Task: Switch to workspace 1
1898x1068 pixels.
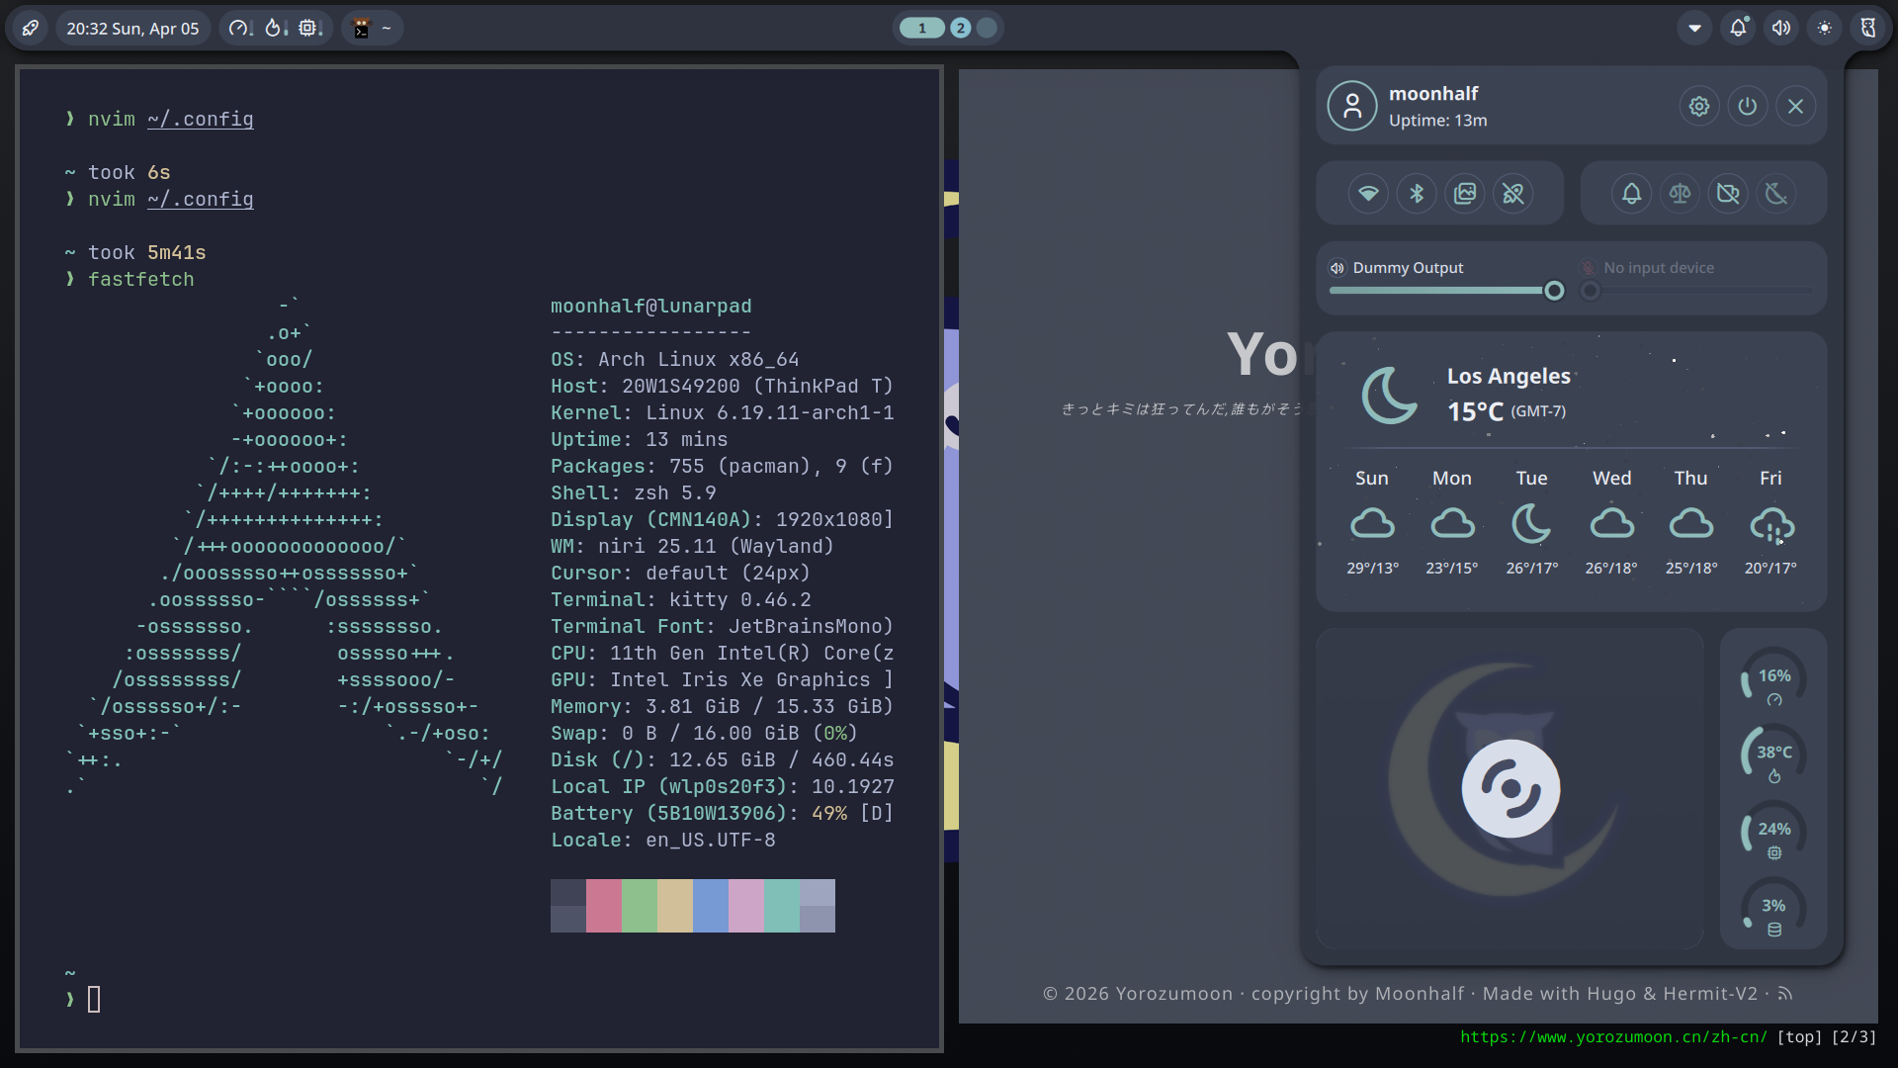Action: [922, 28]
